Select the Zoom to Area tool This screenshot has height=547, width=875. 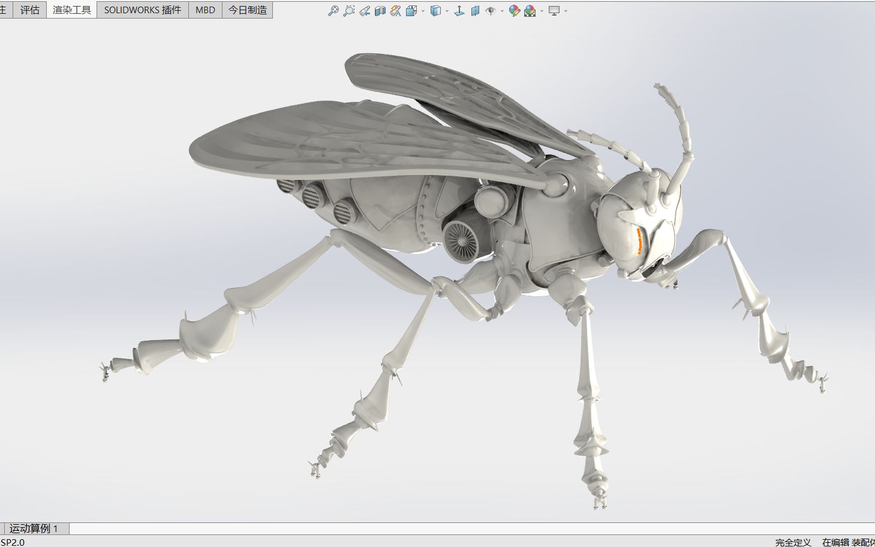pyautogui.click(x=348, y=10)
